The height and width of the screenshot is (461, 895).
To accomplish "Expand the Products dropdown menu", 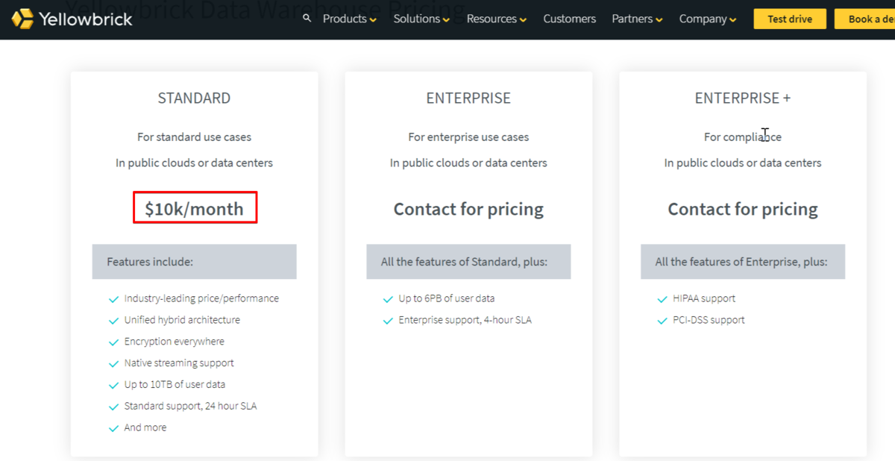I will [x=350, y=19].
